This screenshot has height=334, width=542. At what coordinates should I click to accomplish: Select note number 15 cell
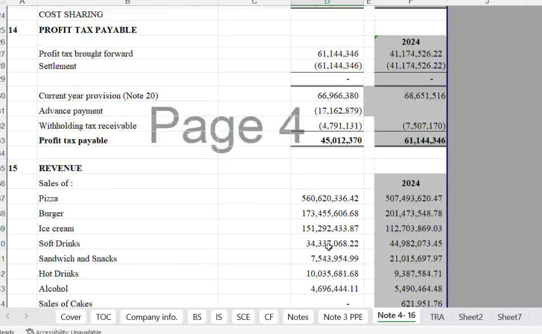pyautogui.click(x=13, y=168)
